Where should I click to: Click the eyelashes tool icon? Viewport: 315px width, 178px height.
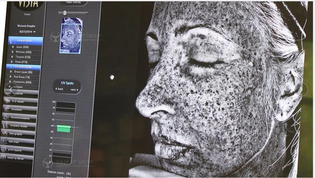[8, 94]
